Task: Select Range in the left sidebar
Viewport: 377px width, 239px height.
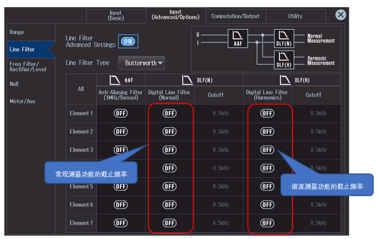Action: point(17,32)
